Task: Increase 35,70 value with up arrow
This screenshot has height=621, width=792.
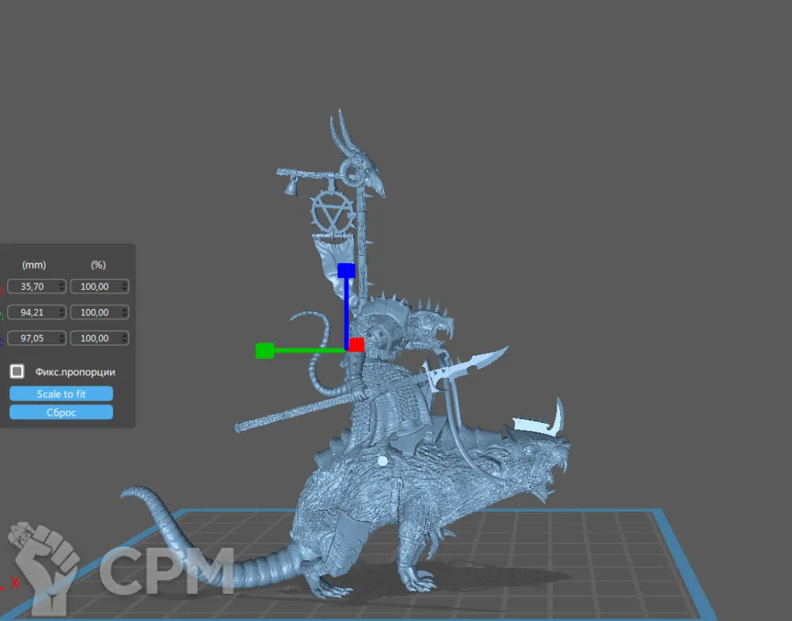Action: click(61, 284)
